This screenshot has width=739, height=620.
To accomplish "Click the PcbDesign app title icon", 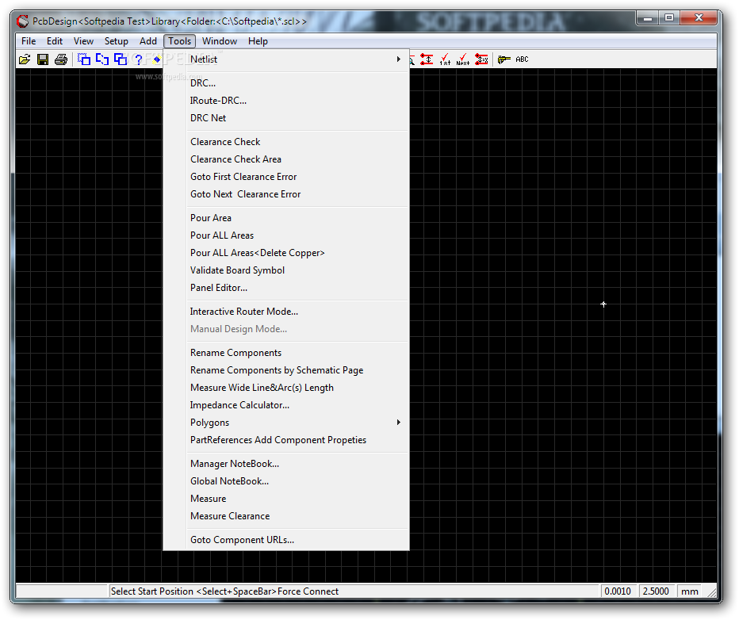I will (22, 21).
